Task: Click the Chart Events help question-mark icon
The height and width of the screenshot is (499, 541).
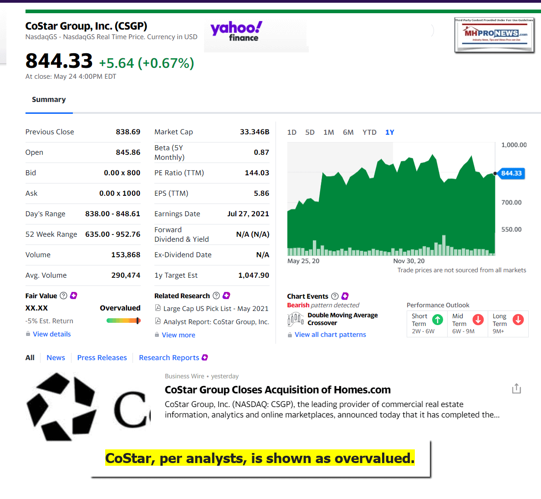Action: point(335,296)
